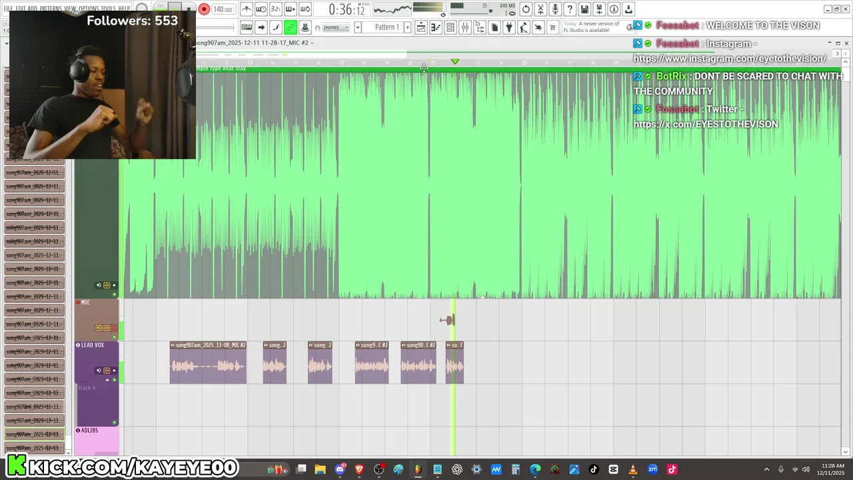Click the hat-shaped icon left of snap selector
Image resolution: width=853 pixels, height=480 pixels.
tap(305, 27)
